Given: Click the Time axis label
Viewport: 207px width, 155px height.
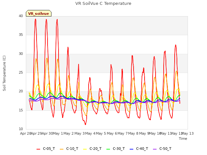Looking at the screenshot, I should tap(183, 139).
